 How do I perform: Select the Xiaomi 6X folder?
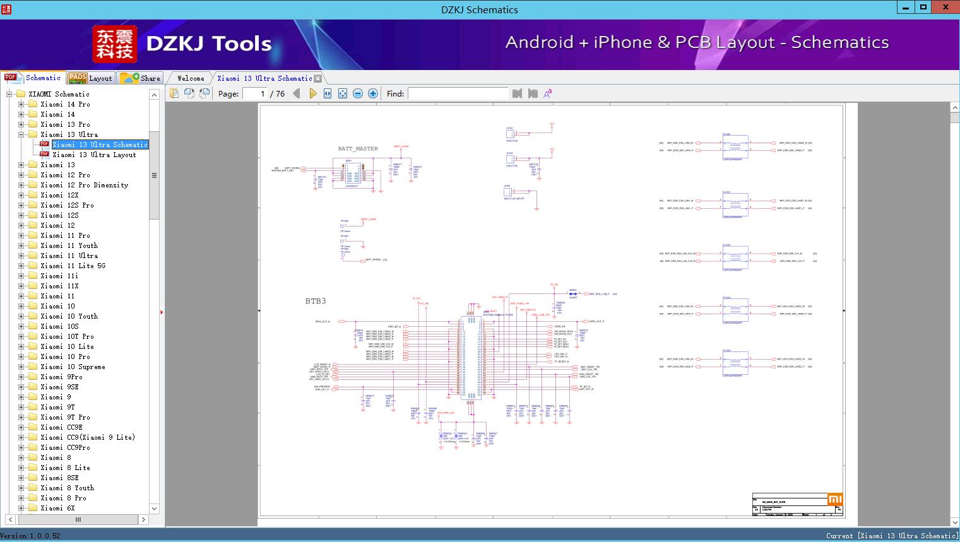(x=57, y=508)
